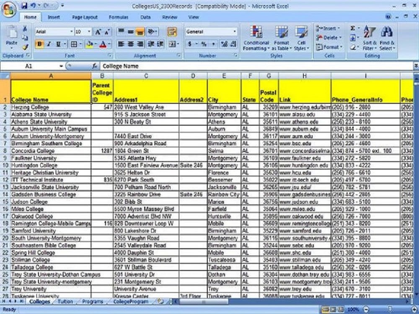Apply Accounting dollar number format
Viewport: 419px width, 314px height.
[x=189, y=44]
